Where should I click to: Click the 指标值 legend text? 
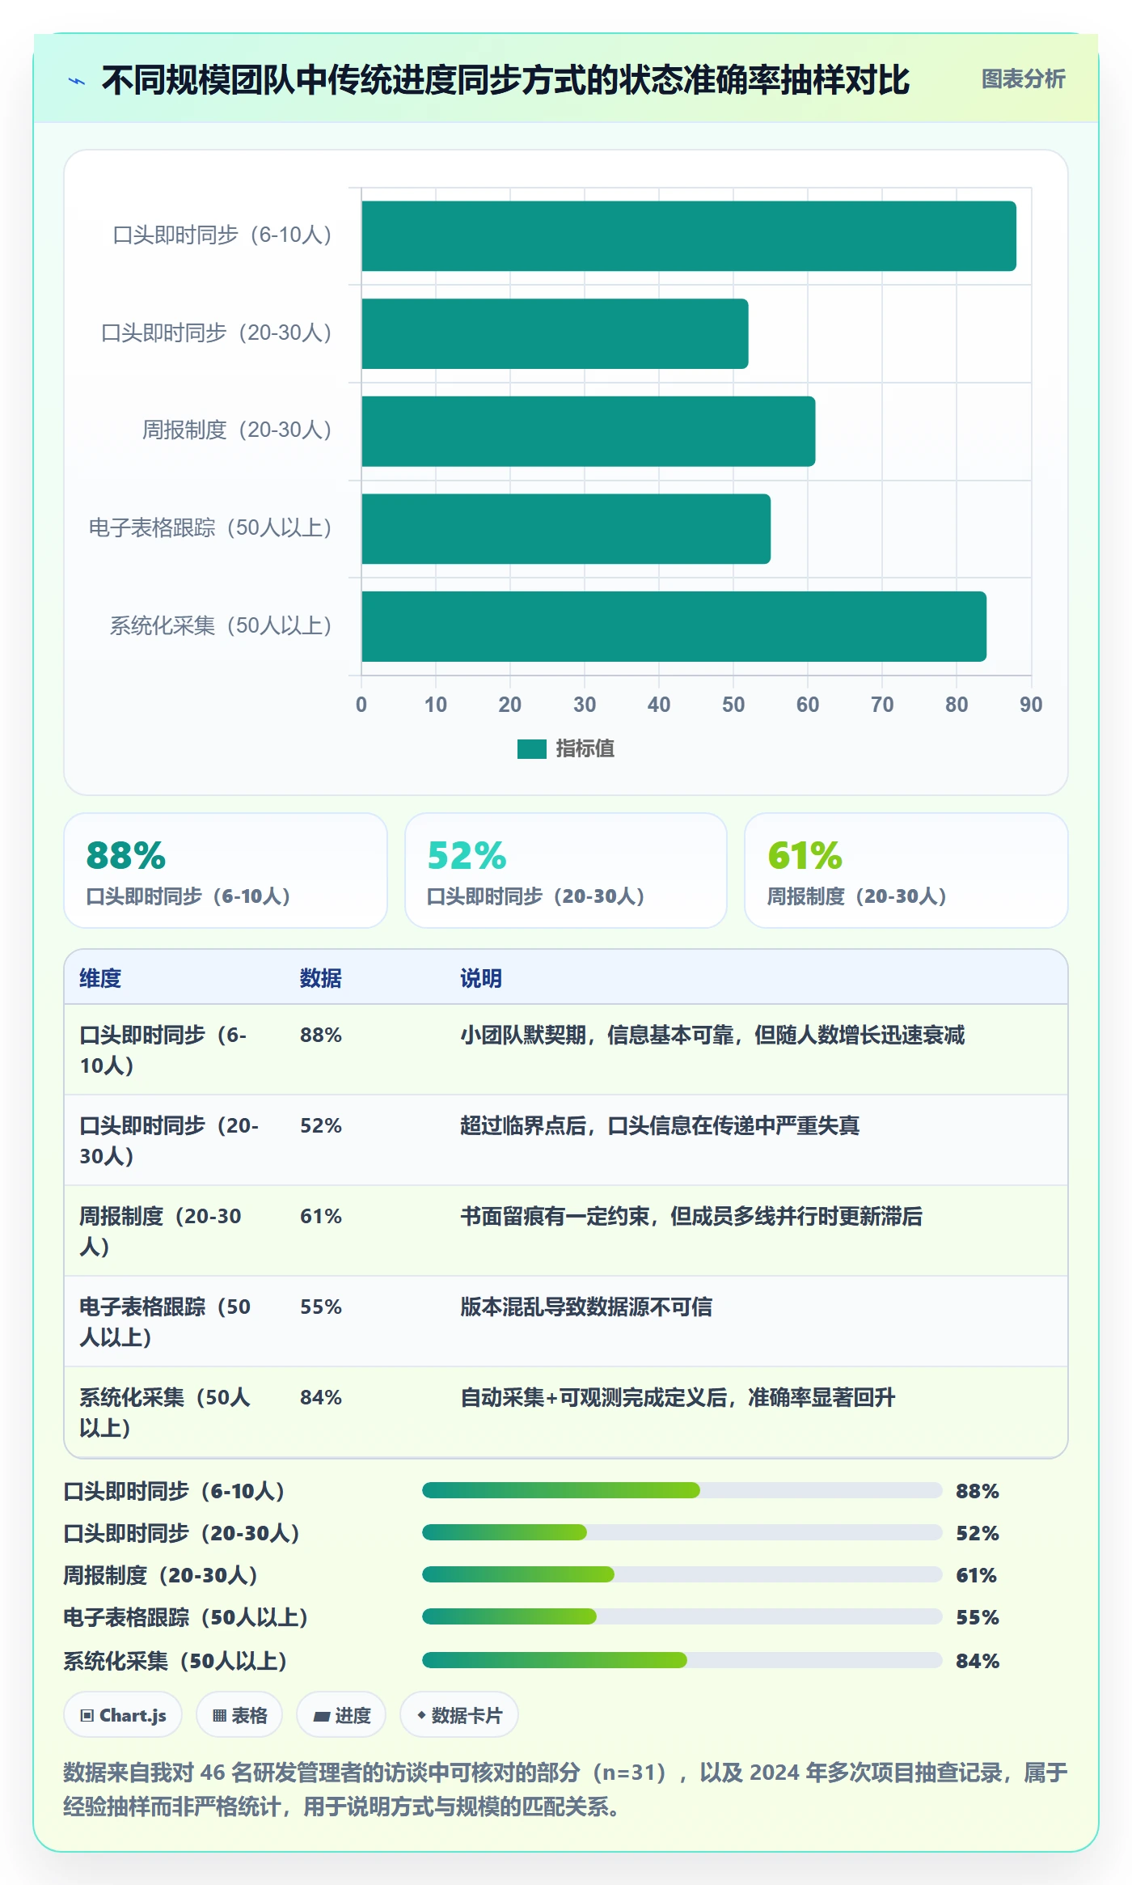point(585,749)
